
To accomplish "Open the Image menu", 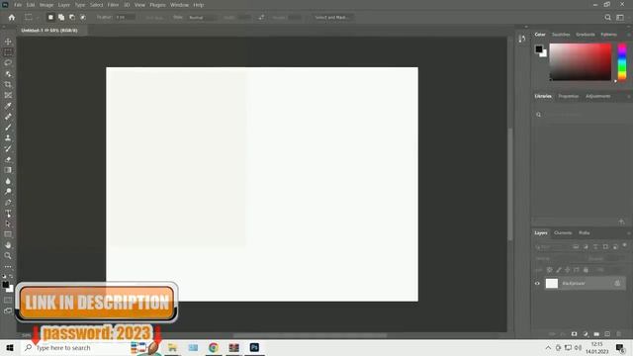I will [46, 5].
